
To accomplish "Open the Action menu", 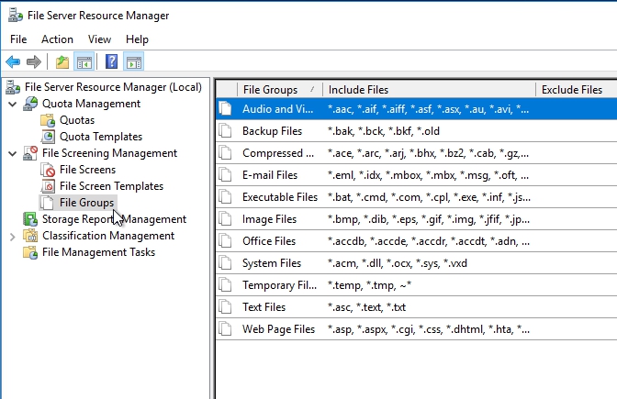I will point(57,39).
